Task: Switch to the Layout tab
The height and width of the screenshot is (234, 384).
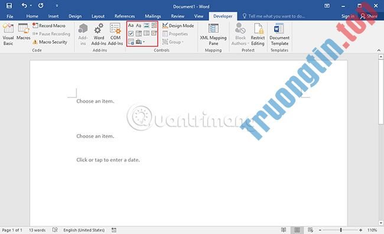Action: (98, 16)
